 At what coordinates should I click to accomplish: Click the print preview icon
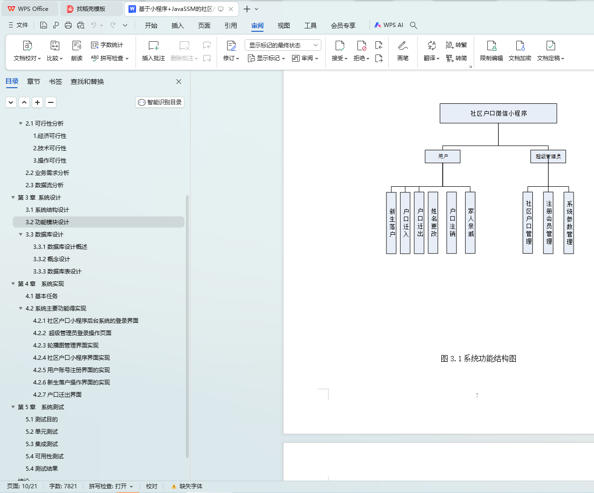point(81,25)
